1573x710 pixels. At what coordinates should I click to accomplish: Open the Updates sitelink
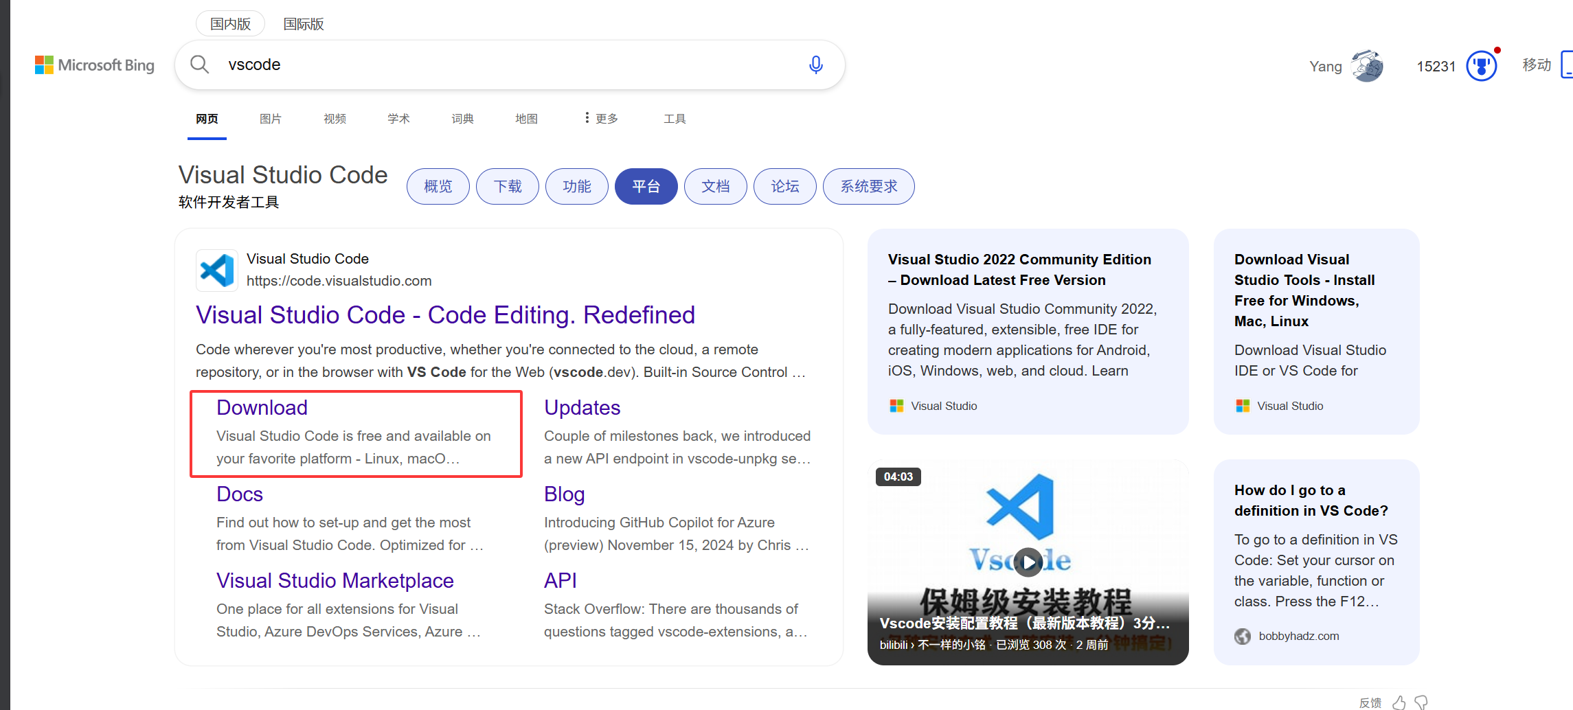[x=582, y=408]
